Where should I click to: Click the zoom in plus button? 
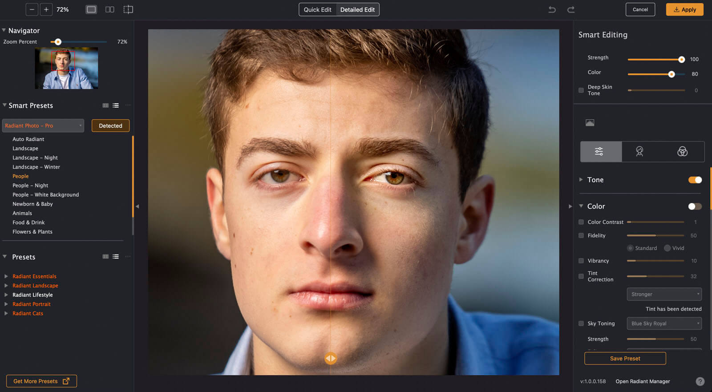point(46,9)
